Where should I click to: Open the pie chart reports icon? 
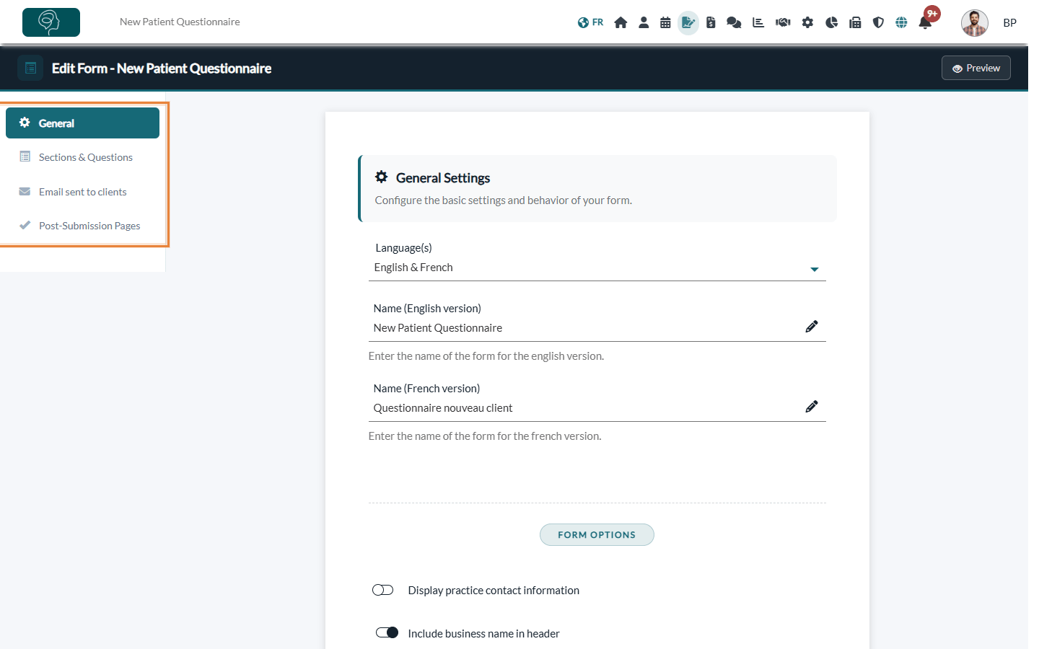(831, 22)
